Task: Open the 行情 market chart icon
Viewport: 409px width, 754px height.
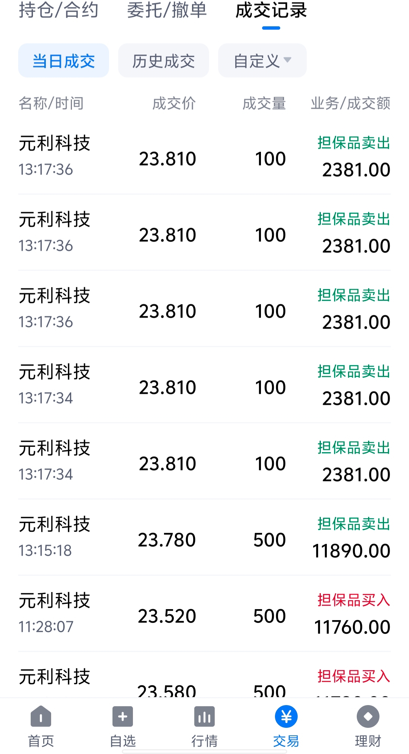Action: click(204, 717)
